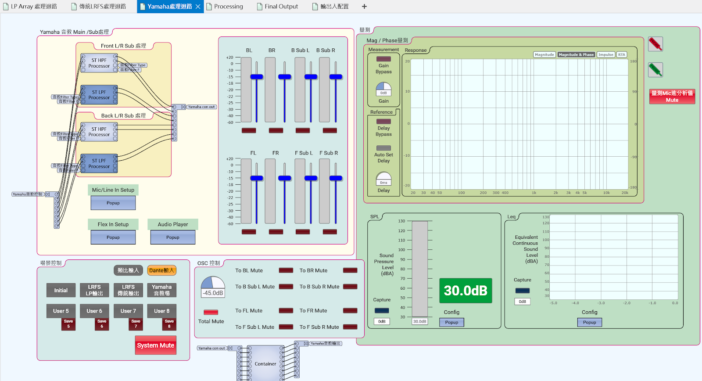Toggle the BR channel mute button
This screenshot has height=381, width=702.
click(x=276, y=130)
